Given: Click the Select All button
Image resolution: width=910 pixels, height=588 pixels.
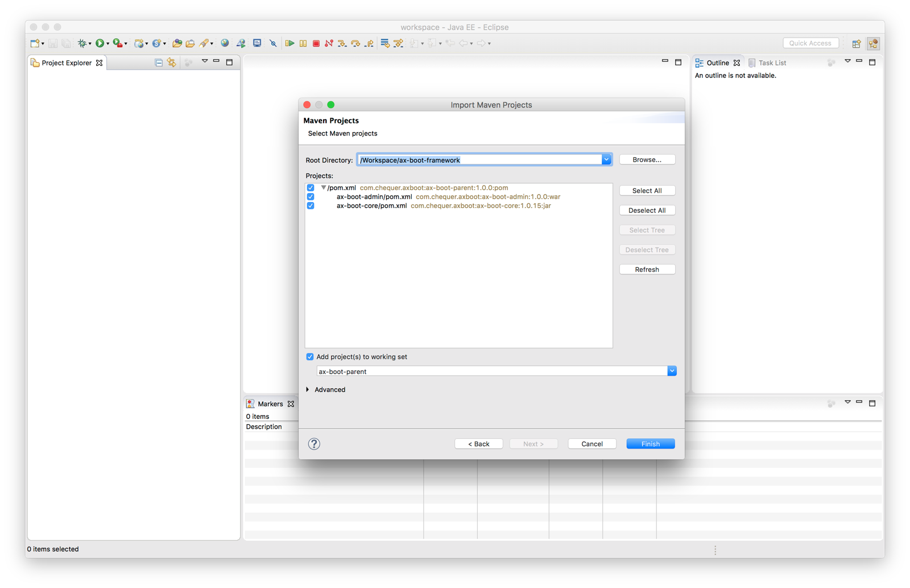Looking at the screenshot, I should 647,191.
